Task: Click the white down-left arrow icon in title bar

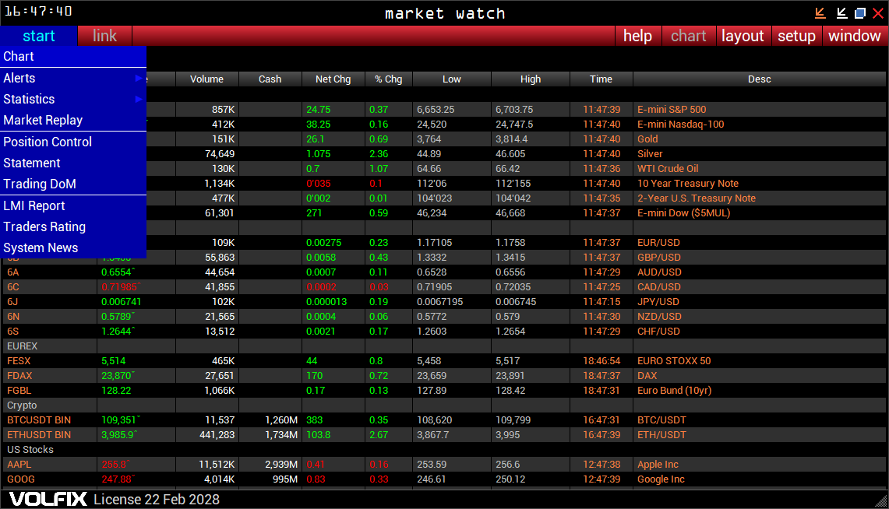Action: tap(841, 13)
